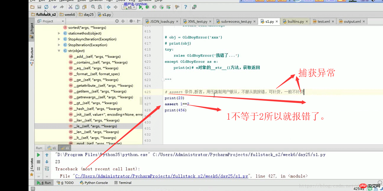The width and height of the screenshot is (383, 191).
Task: Stop the running process in Run panel
Action: 39,162
